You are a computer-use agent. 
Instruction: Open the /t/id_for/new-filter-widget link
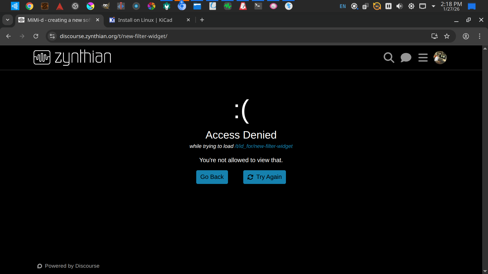(264, 146)
